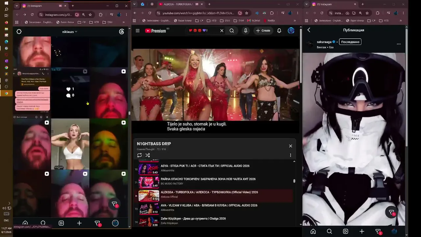This screenshot has width=421, height=237.
Task: Open messages icon in left Instagram bottom bar
Action: click(98, 223)
